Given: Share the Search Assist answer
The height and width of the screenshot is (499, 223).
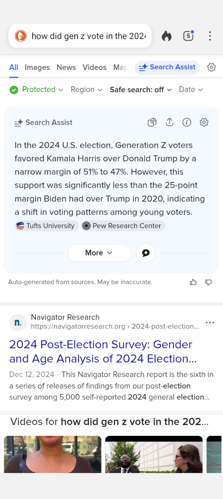Looking at the screenshot, I should pos(170,122).
